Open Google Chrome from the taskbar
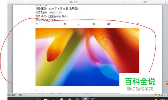Image resolution: width=168 pixels, height=100 pixels. 70,99
